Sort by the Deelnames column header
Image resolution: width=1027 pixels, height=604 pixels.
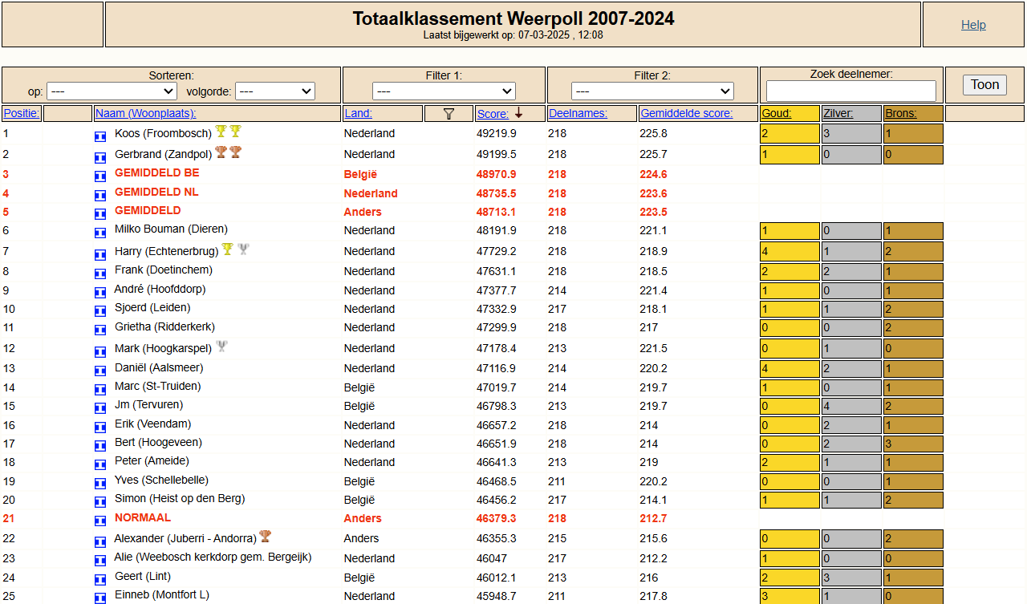point(578,114)
